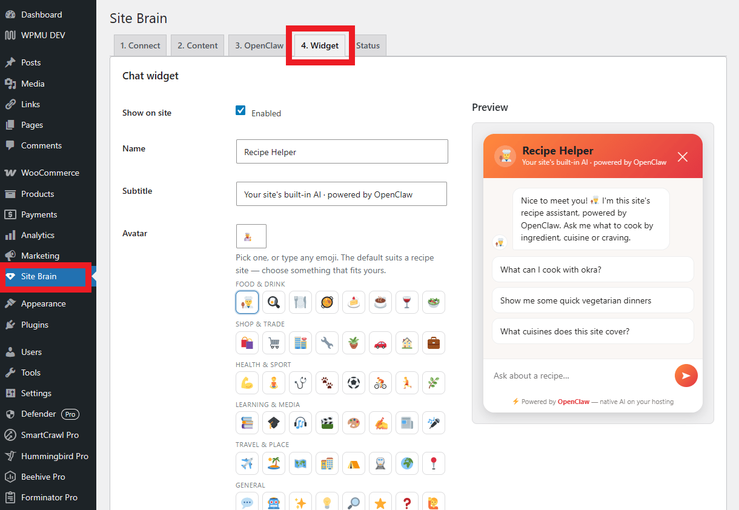Pick the wrench avatar emoji
The width and height of the screenshot is (739, 510).
(x=327, y=343)
